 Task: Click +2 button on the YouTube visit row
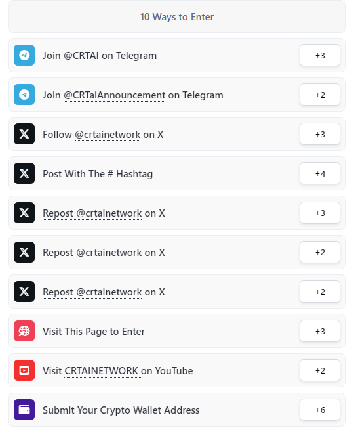320,370
